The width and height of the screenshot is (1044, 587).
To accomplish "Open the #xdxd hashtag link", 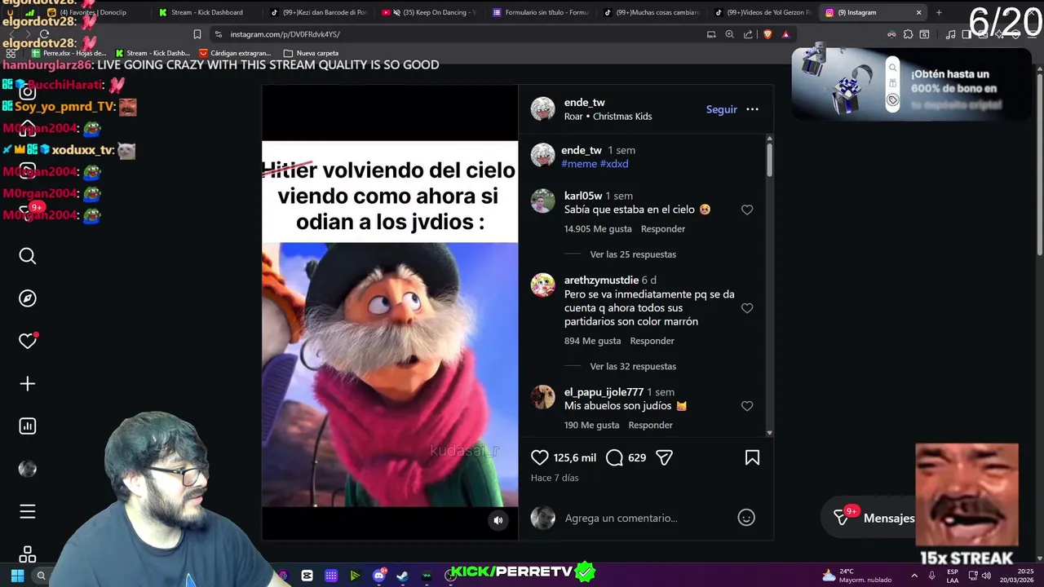I will (614, 164).
